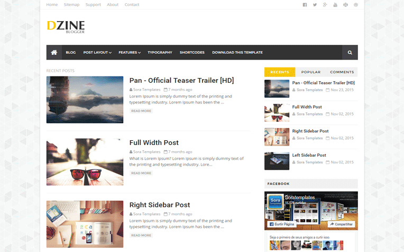Open the sunglasses post thumbnail in main list
Image resolution: width=404 pixels, height=252 pixels.
pos(85,162)
